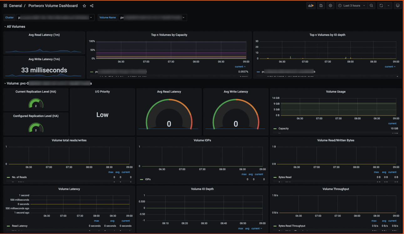The width and height of the screenshot is (404, 234).
Task: Sort Volume Usage legend by current
Action: (392, 124)
